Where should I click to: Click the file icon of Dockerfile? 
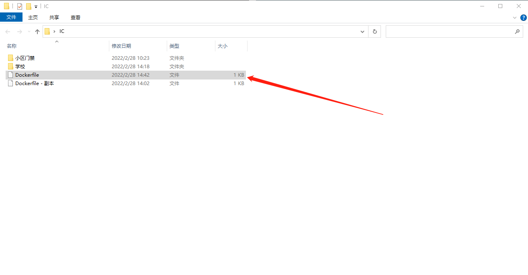click(10, 75)
